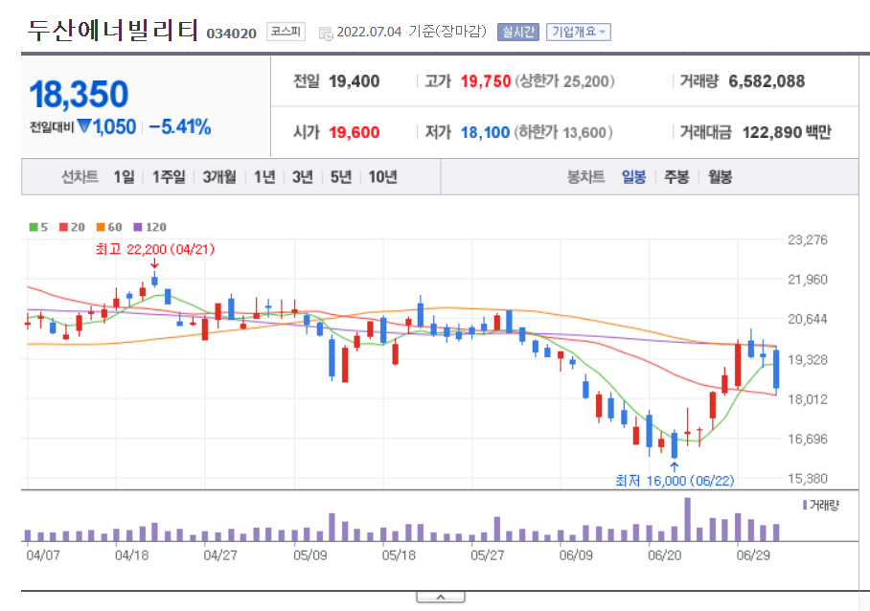Click the 최고 22,200 (04/21) marker

[x=155, y=250]
